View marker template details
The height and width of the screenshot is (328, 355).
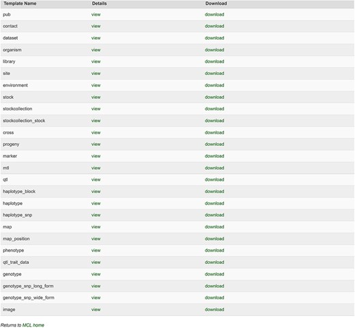point(96,156)
